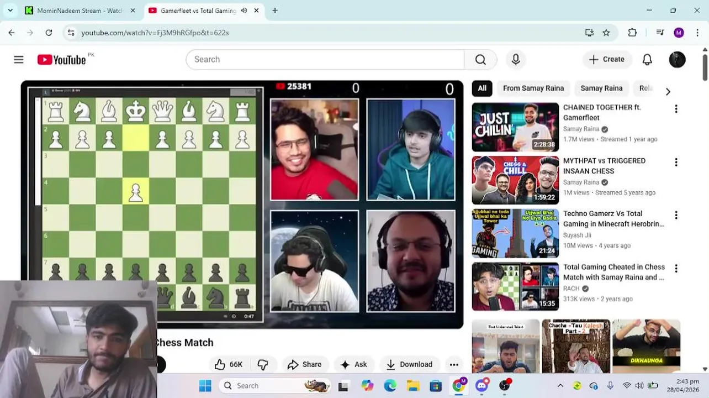This screenshot has height=398, width=709.
Task: Open Discord from taskbar
Action: point(482,386)
